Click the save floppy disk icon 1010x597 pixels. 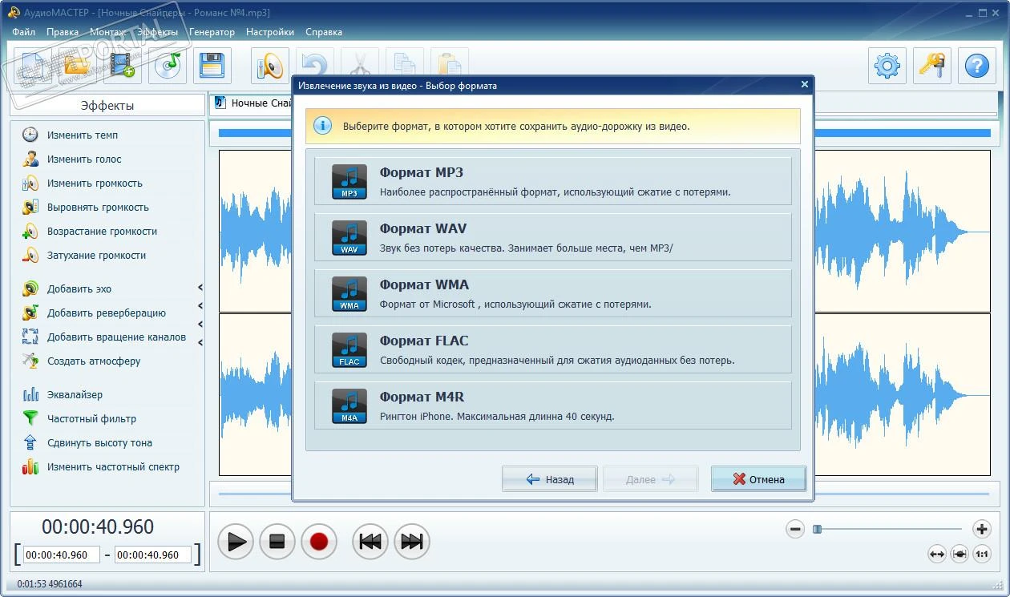point(212,66)
